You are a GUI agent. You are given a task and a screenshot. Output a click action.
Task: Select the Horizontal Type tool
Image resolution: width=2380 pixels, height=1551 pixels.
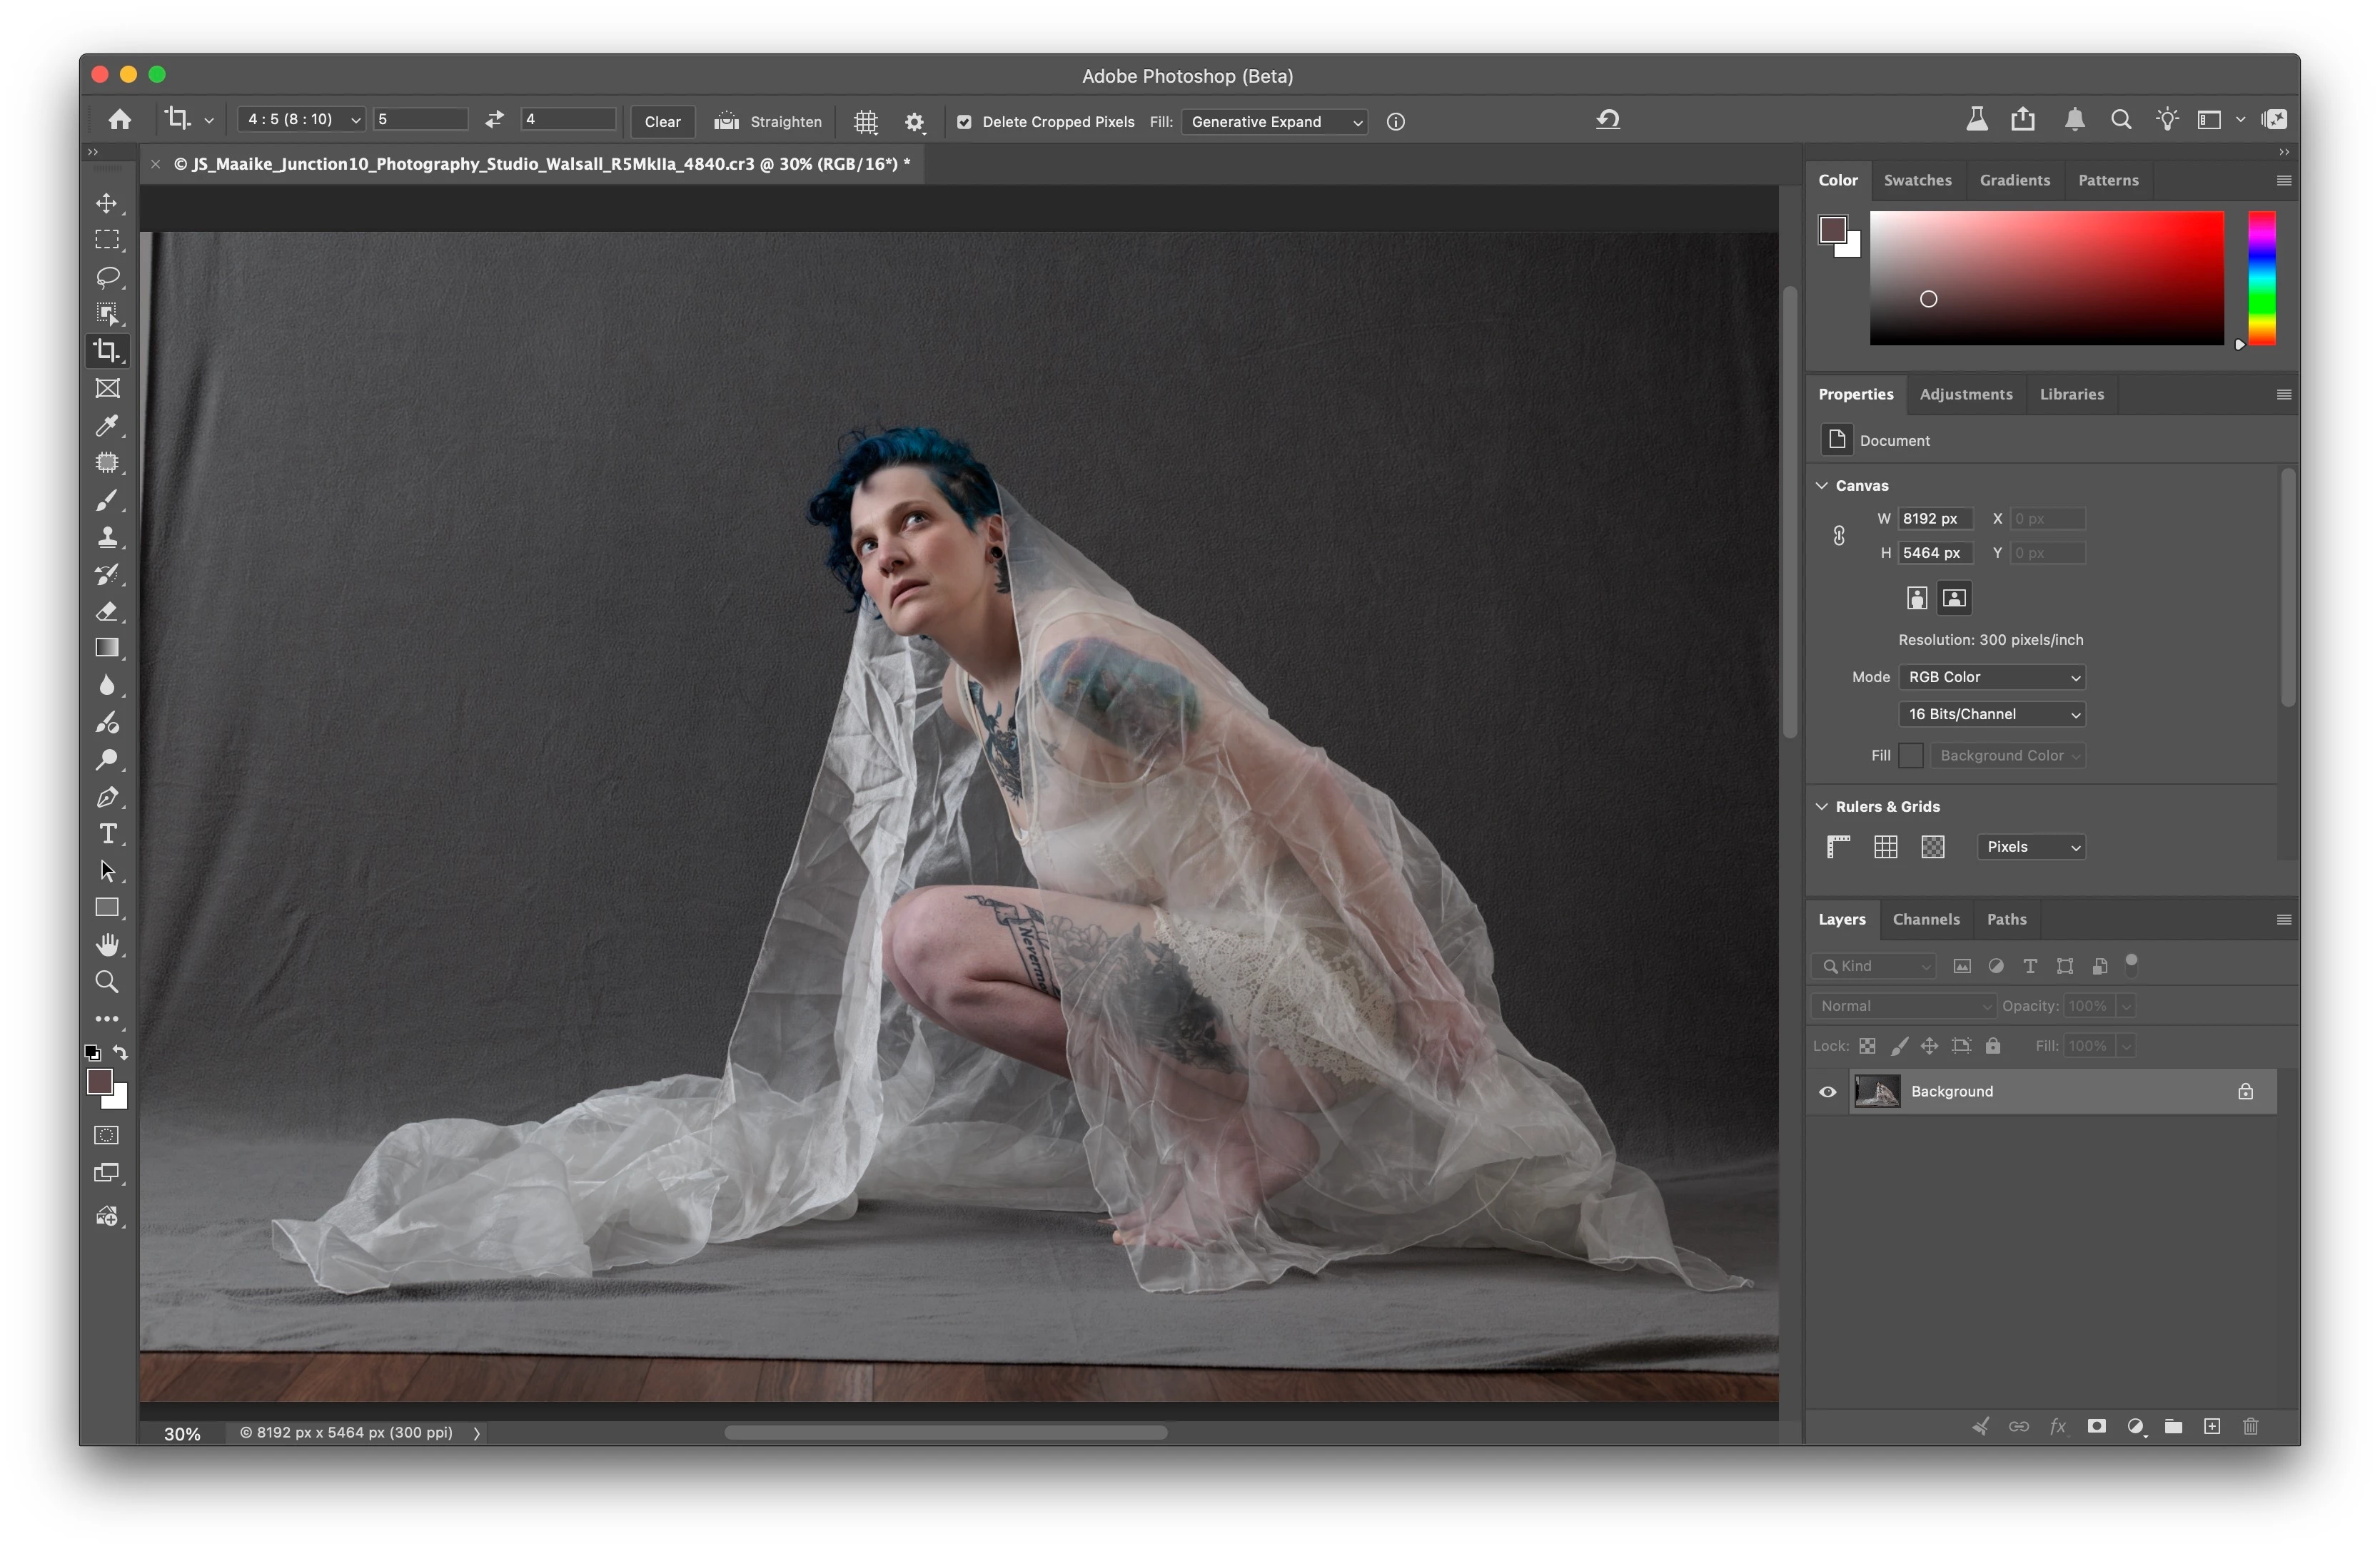(x=107, y=835)
